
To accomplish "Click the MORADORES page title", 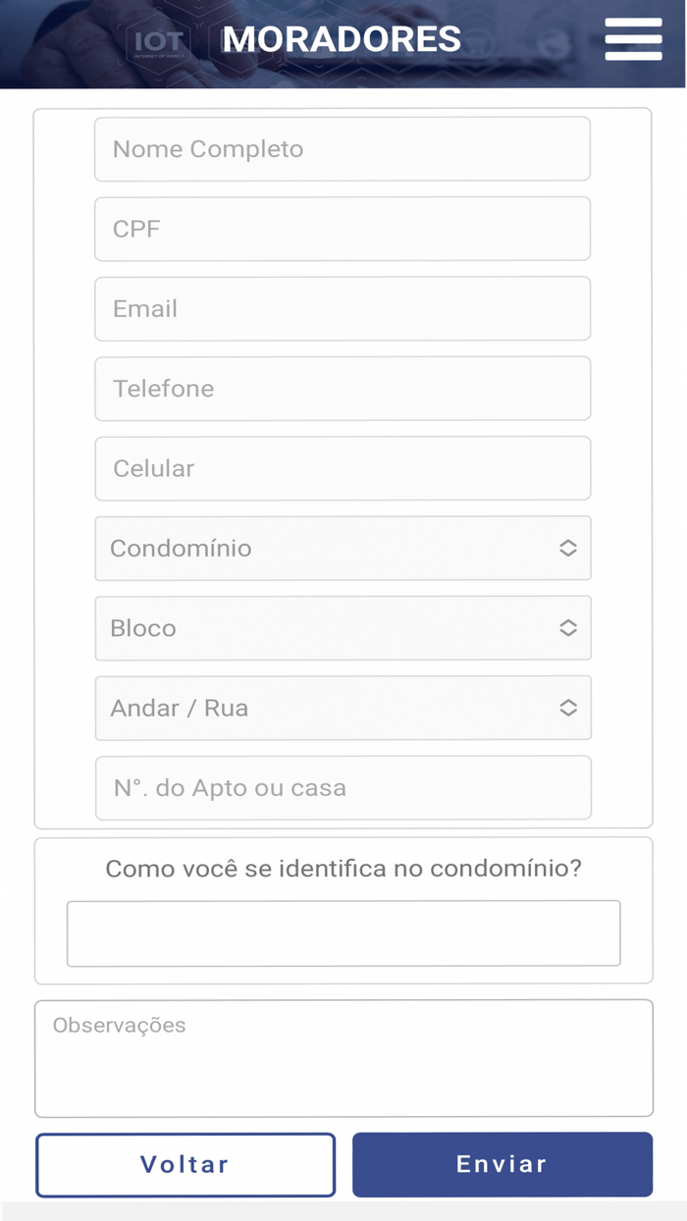I will click(342, 39).
